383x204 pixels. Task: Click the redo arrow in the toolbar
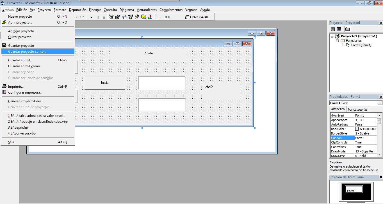pyautogui.click(x=82, y=17)
